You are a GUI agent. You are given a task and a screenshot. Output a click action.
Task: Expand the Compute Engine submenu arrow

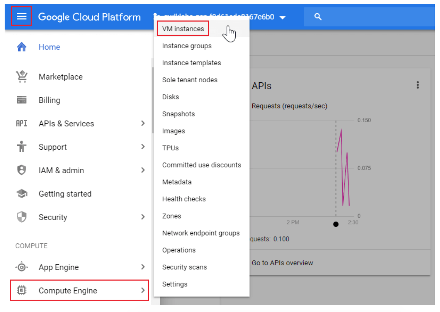(143, 290)
